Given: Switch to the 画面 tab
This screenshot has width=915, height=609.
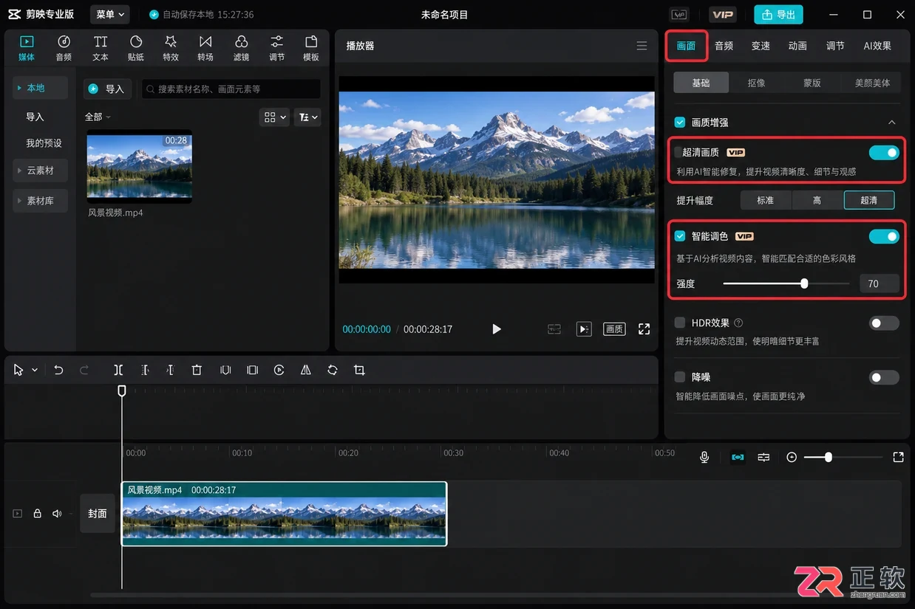Looking at the screenshot, I should point(686,46).
